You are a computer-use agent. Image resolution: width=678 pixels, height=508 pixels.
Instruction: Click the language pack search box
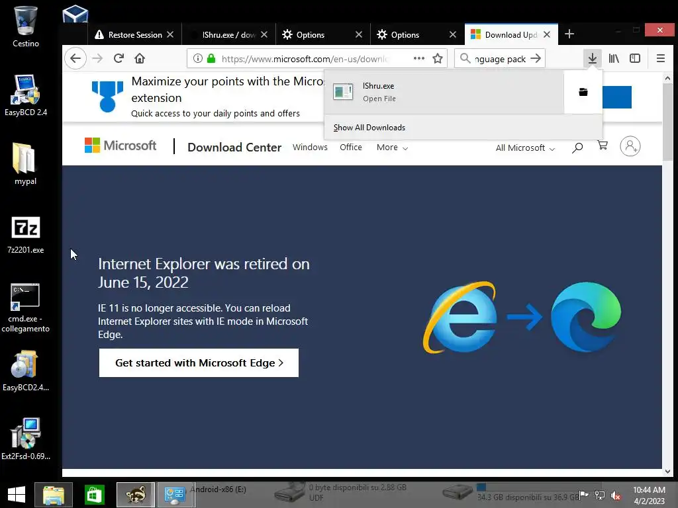click(x=500, y=59)
